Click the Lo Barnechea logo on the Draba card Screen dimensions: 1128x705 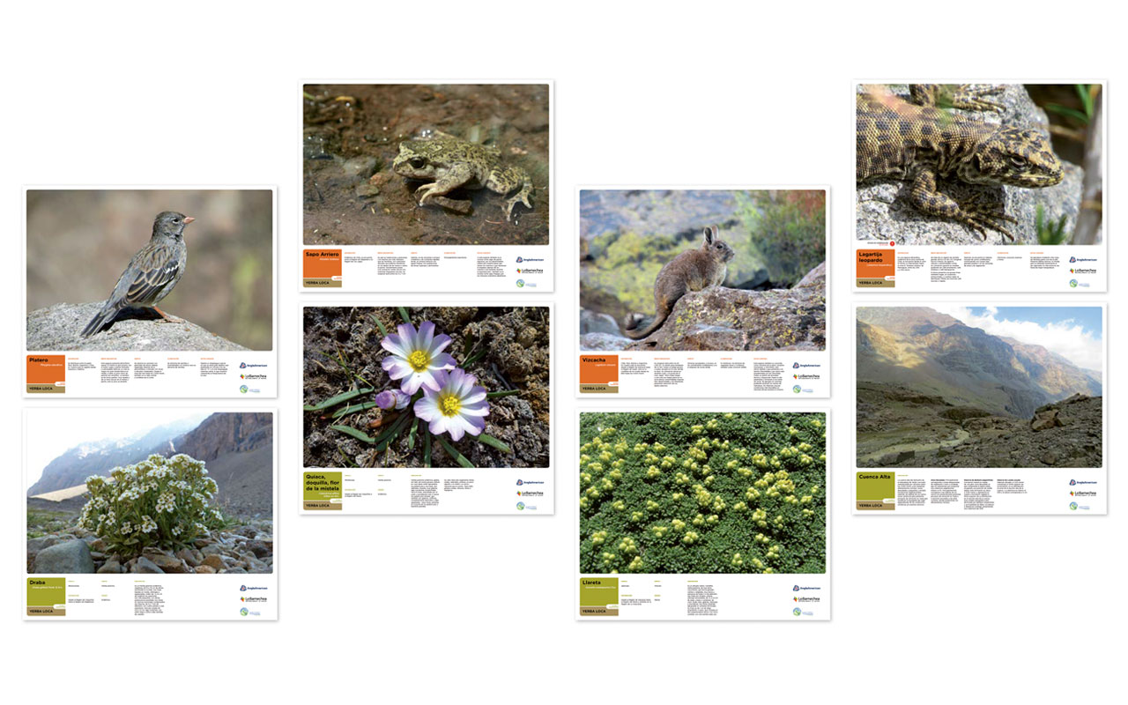(253, 599)
